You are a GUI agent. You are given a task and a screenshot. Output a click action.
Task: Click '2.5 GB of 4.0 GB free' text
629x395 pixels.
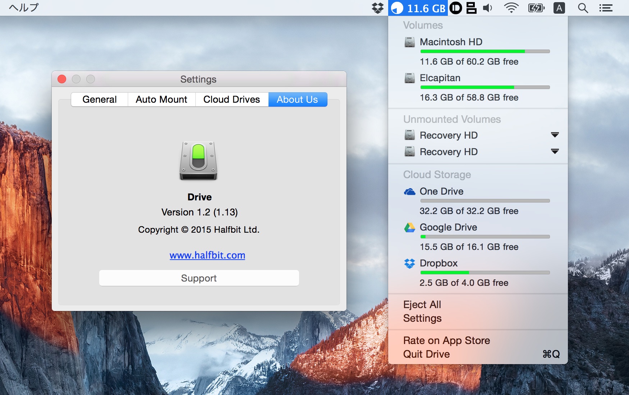point(464,283)
